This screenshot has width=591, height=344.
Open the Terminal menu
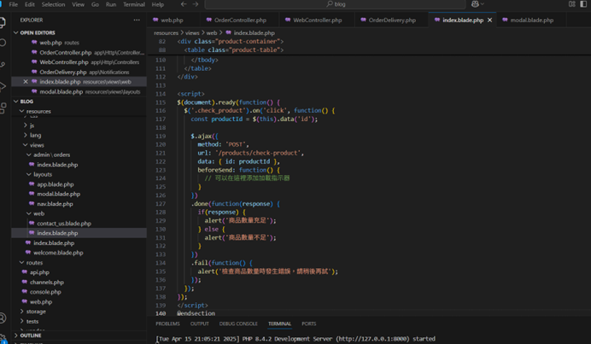[x=133, y=4]
